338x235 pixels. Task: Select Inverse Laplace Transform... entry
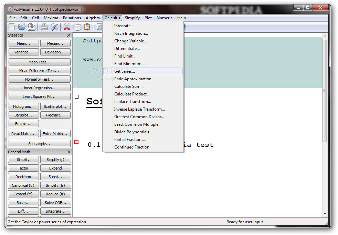(x=143, y=109)
